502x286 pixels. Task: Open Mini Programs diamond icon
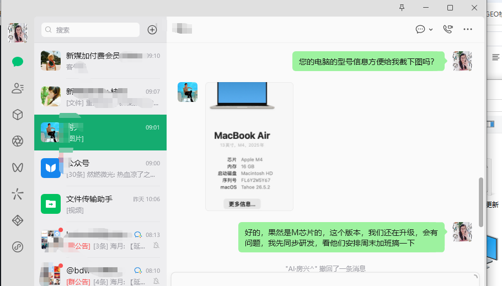pyautogui.click(x=18, y=220)
